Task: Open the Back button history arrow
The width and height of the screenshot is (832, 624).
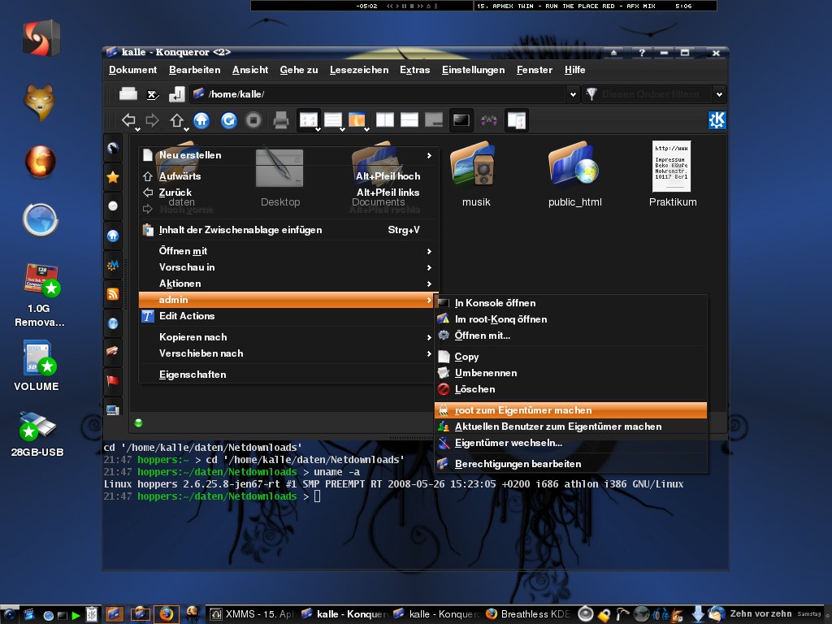Action: click(x=137, y=129)
